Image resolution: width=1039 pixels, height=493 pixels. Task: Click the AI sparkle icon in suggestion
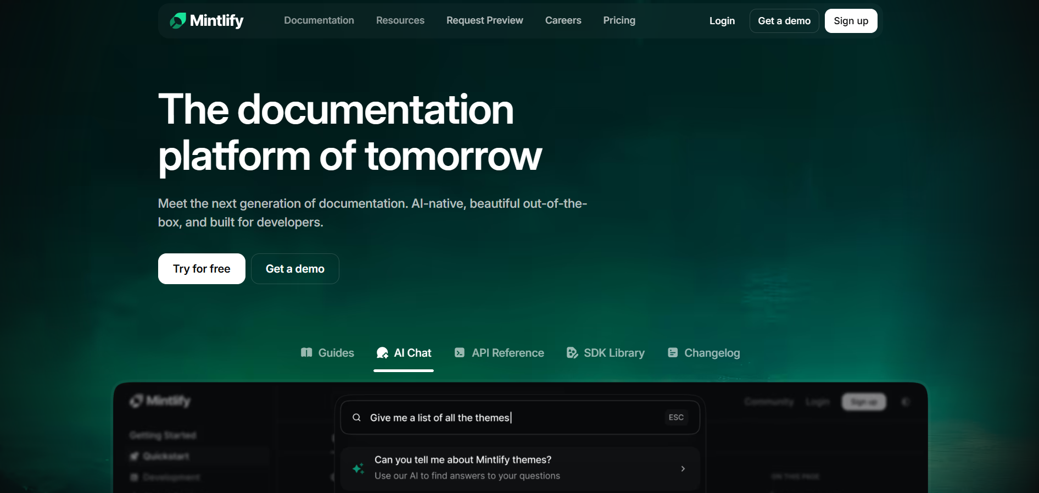point(359,468)
